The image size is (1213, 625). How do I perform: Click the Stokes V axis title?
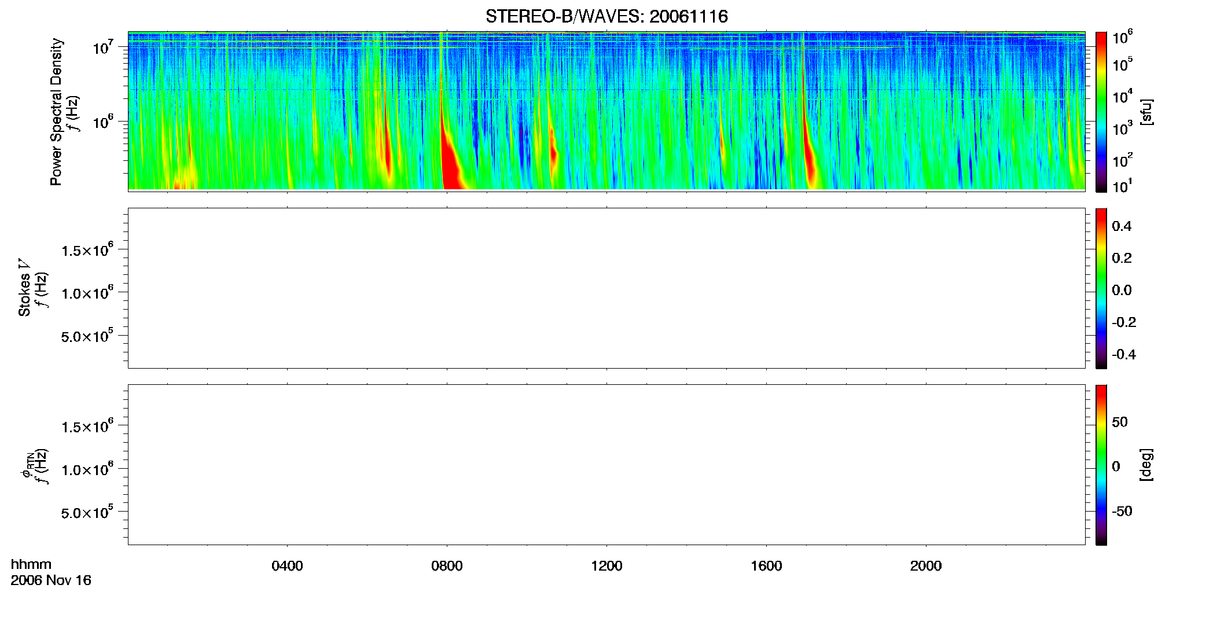[24, 288]
